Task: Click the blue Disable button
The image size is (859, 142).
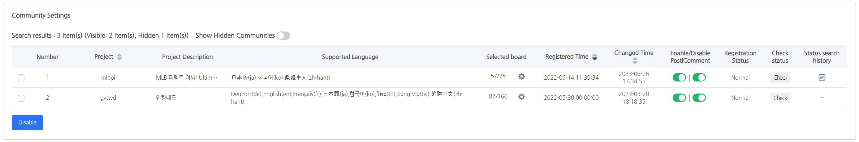Action: [x=27, y=122]
